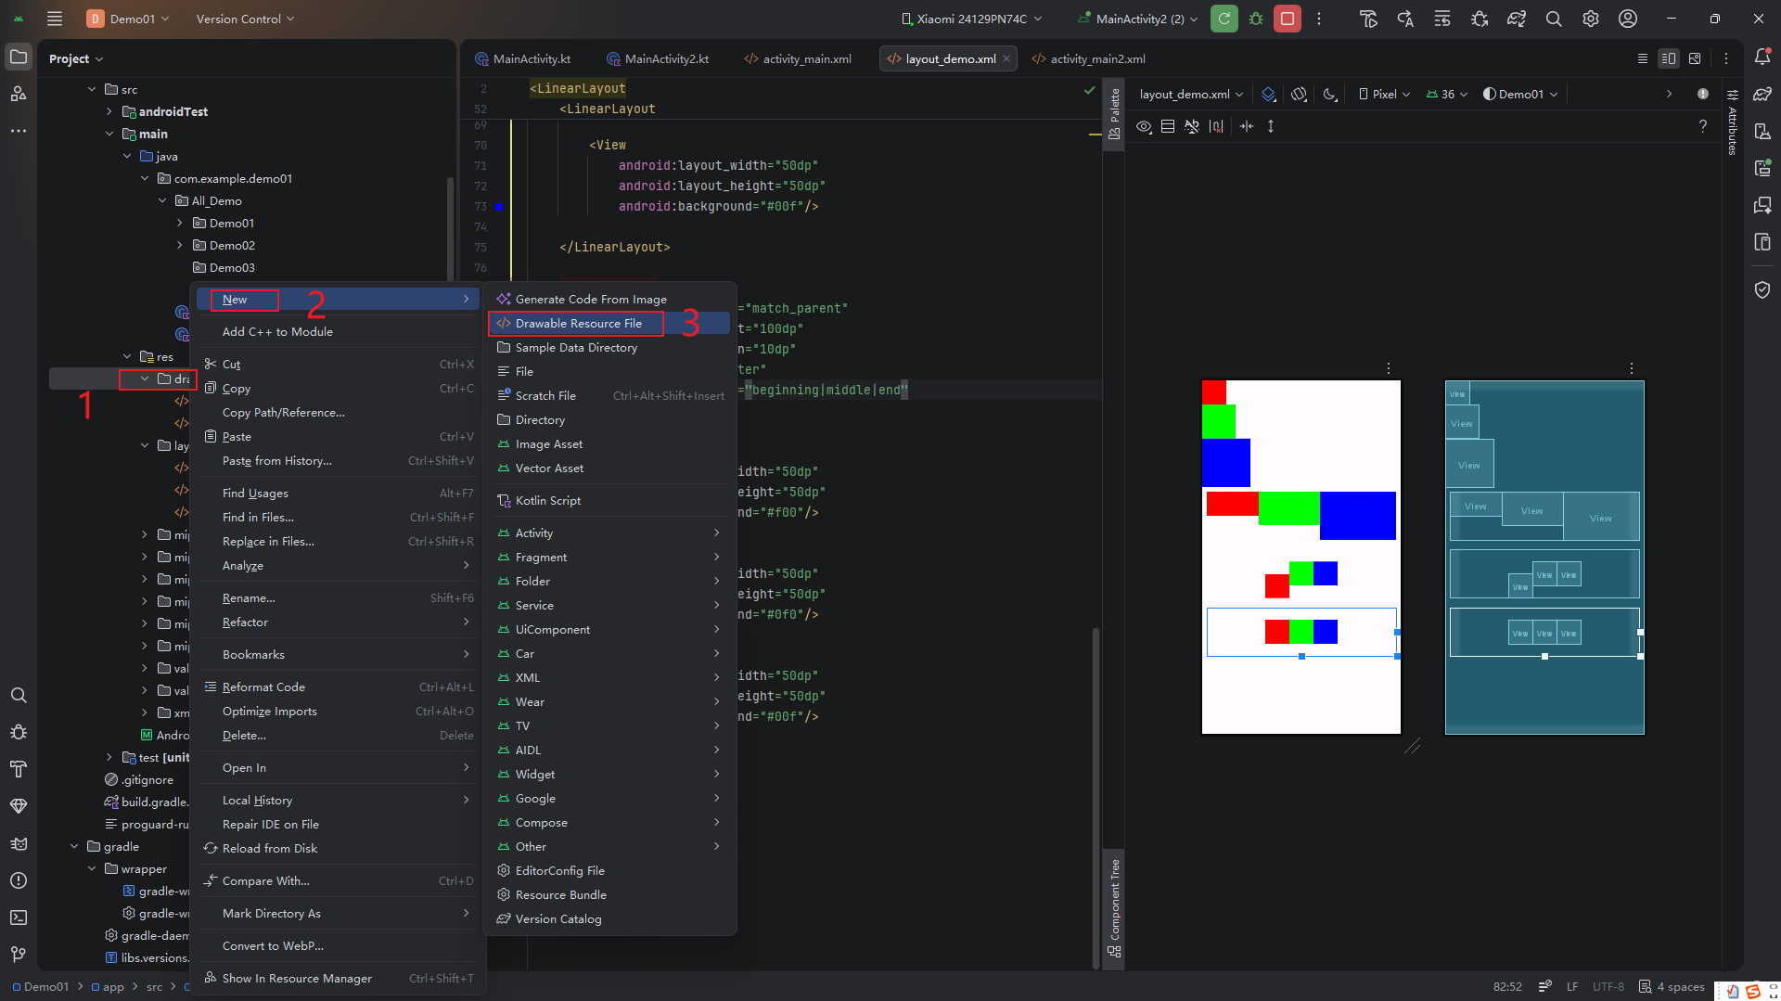The width and height of the screenshot is (1781, 1001).
Task: Open the account profile icon
Action: pyautogui.click(x=1628, y=19)
